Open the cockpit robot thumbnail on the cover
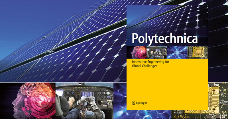The image size is (228, 119). click(157, 52)
